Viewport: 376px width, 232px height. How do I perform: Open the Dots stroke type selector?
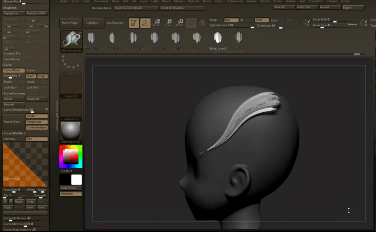[71, 65]
